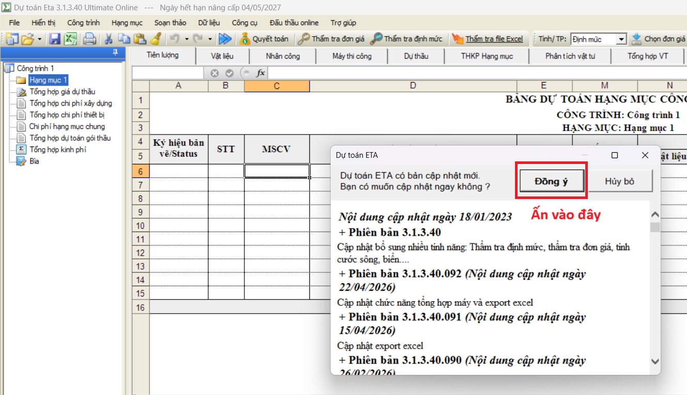The height and width of the screenshot is (395, 687).
Task: Click the blue double-arrow run icon
Action: [x=225, y=39]
